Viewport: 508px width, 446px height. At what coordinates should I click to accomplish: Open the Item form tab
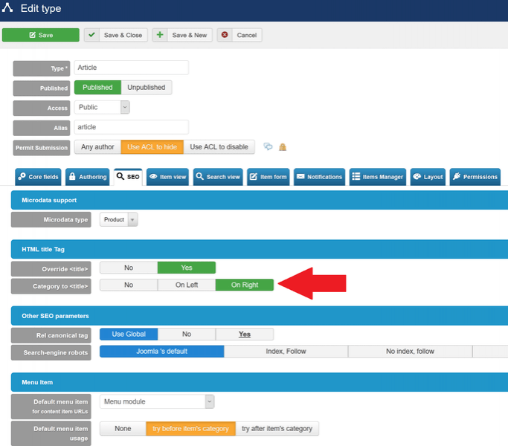pyautogui.click(x=269, y=177)
